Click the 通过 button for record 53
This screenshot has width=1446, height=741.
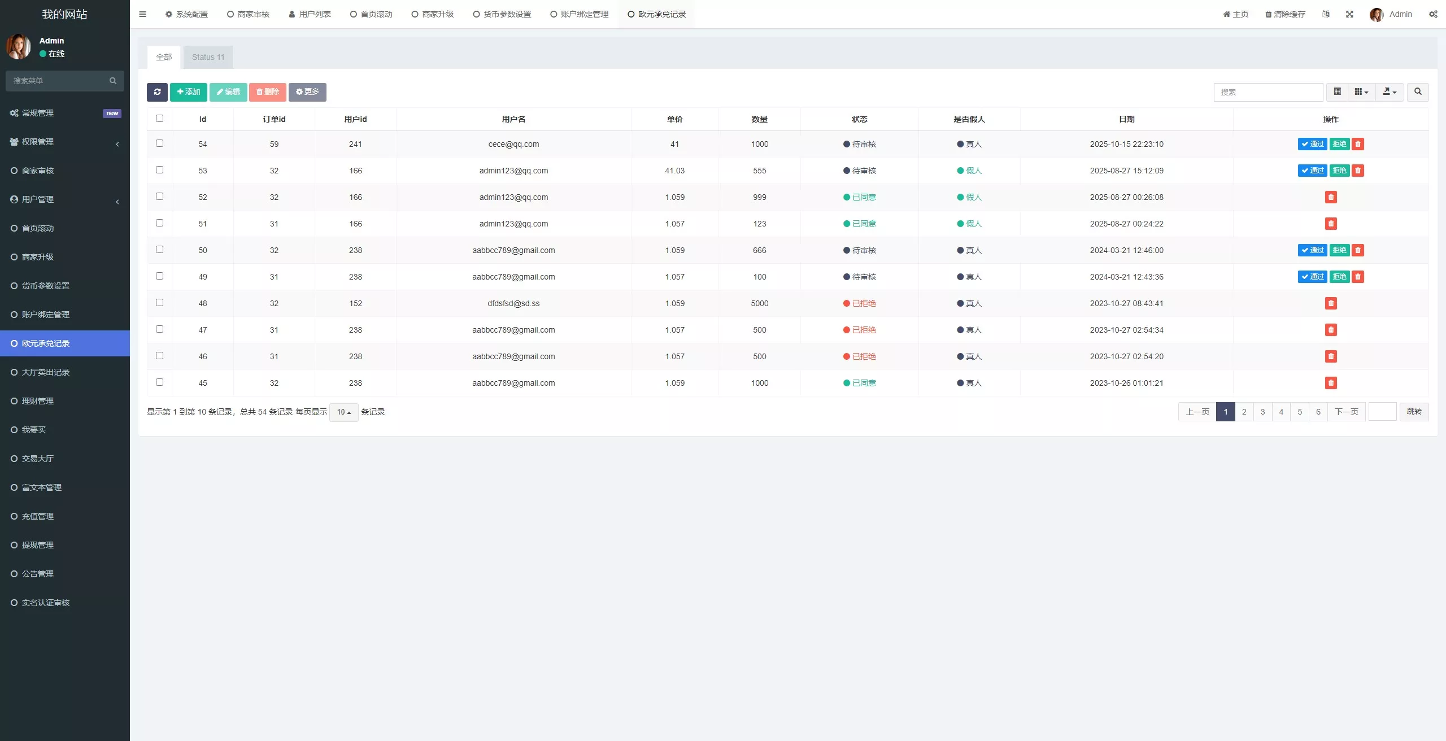coord(1312,171)
